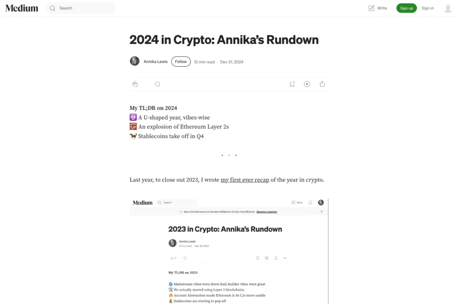
Task: Click the Medium logo
Action: [22, 8]
